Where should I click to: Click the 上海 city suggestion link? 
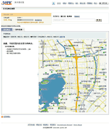[29, 49]
